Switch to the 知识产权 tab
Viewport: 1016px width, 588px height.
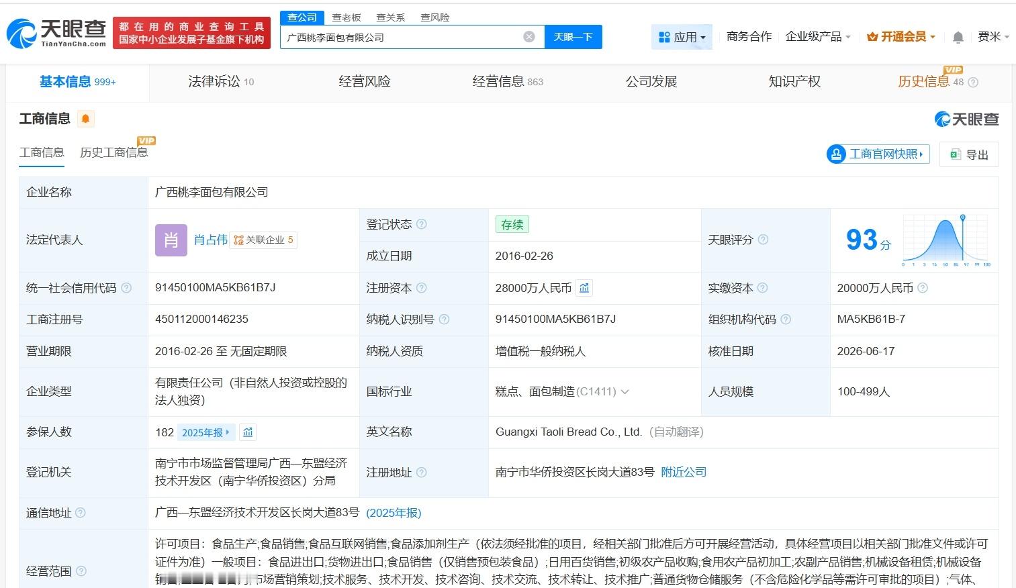(794, 82)
